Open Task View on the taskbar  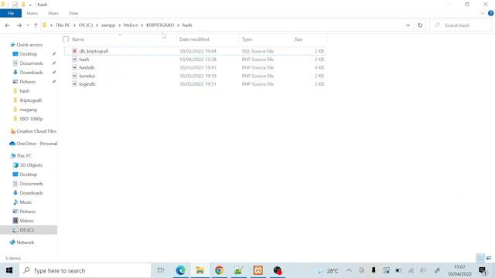pyautogui.click(x=161, y=270)
